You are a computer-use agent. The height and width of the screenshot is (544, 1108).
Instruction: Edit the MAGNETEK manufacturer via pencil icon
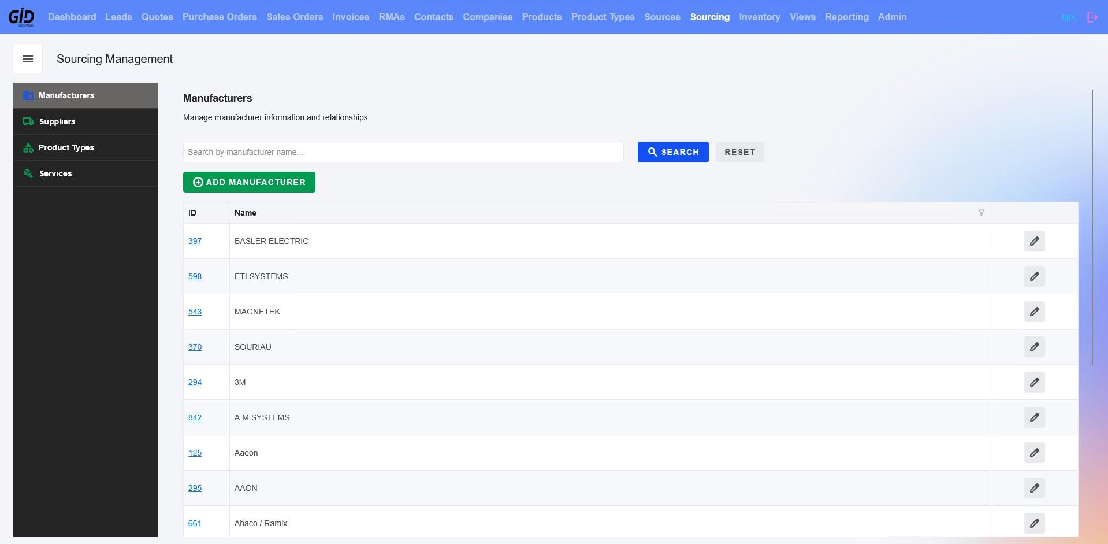1034,312
